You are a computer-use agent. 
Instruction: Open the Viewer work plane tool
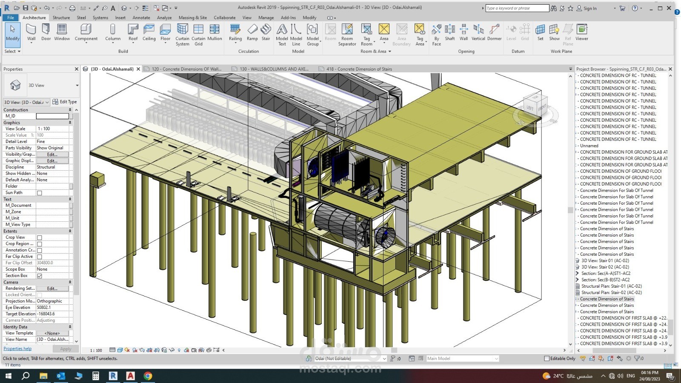tap(582, 32)
